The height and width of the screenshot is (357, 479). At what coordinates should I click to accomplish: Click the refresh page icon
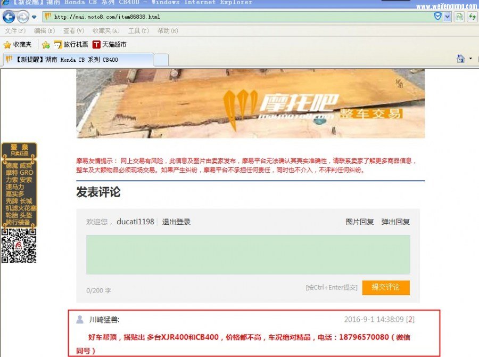point(472,17)
